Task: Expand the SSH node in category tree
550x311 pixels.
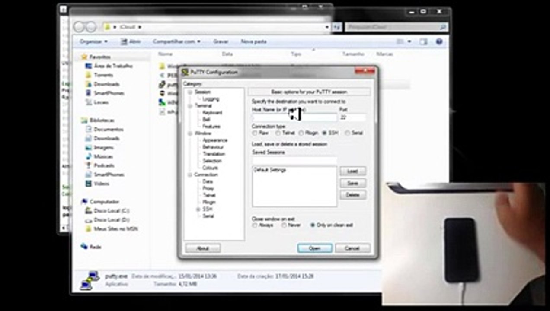Action: pos(198,209)
